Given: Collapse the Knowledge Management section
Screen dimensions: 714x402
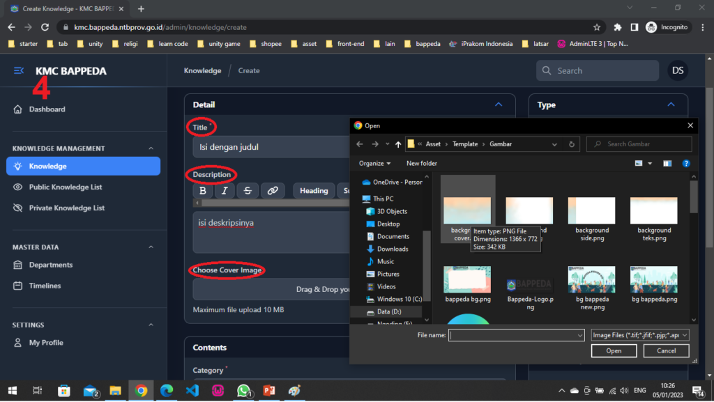Looking at the screenshot, I should pos(151,148).
